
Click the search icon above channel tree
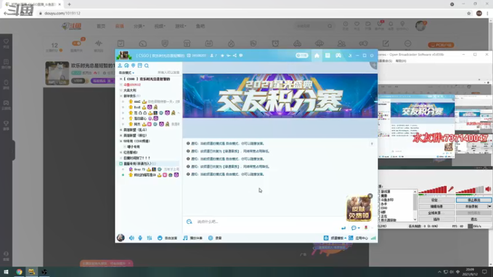coord(147,66)
